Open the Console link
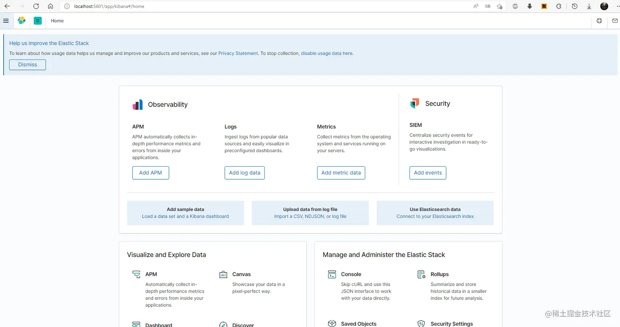The height and width of the screenshot is (327, 620). [351, 274]
